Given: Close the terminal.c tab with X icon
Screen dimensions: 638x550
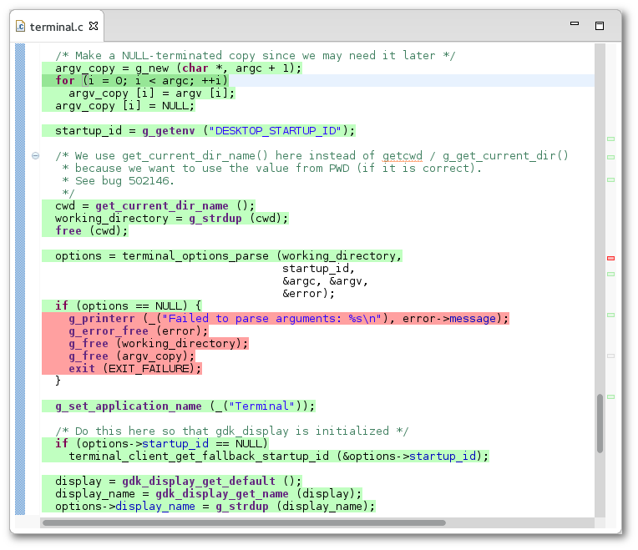Looking at the screenshot, I should pos(94,26).
